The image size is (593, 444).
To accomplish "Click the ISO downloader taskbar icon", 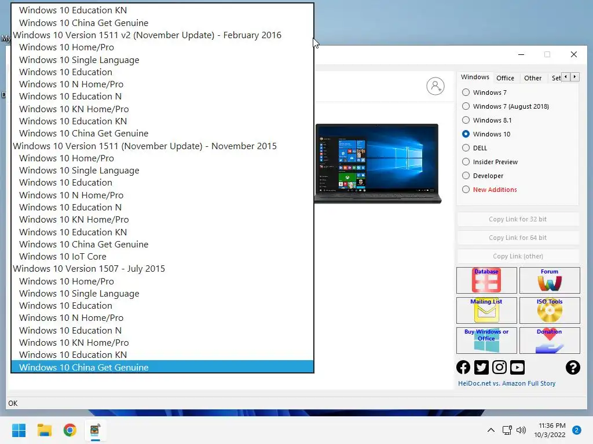I will [95, 430].
